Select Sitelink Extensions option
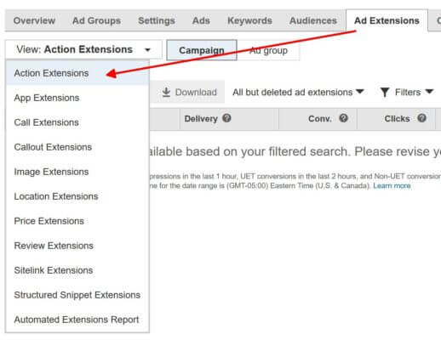Viewport: 441px width, 340px height. [77, 270]
